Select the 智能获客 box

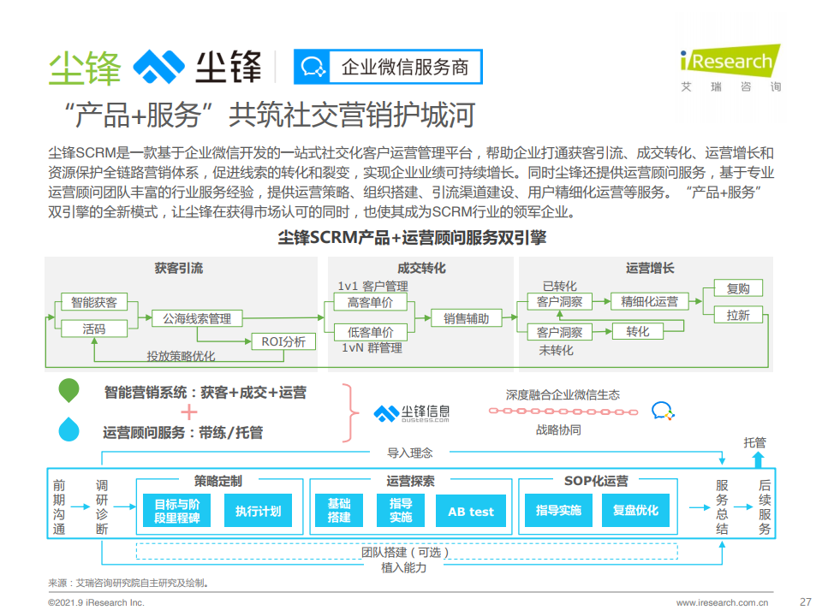(94, 302)
